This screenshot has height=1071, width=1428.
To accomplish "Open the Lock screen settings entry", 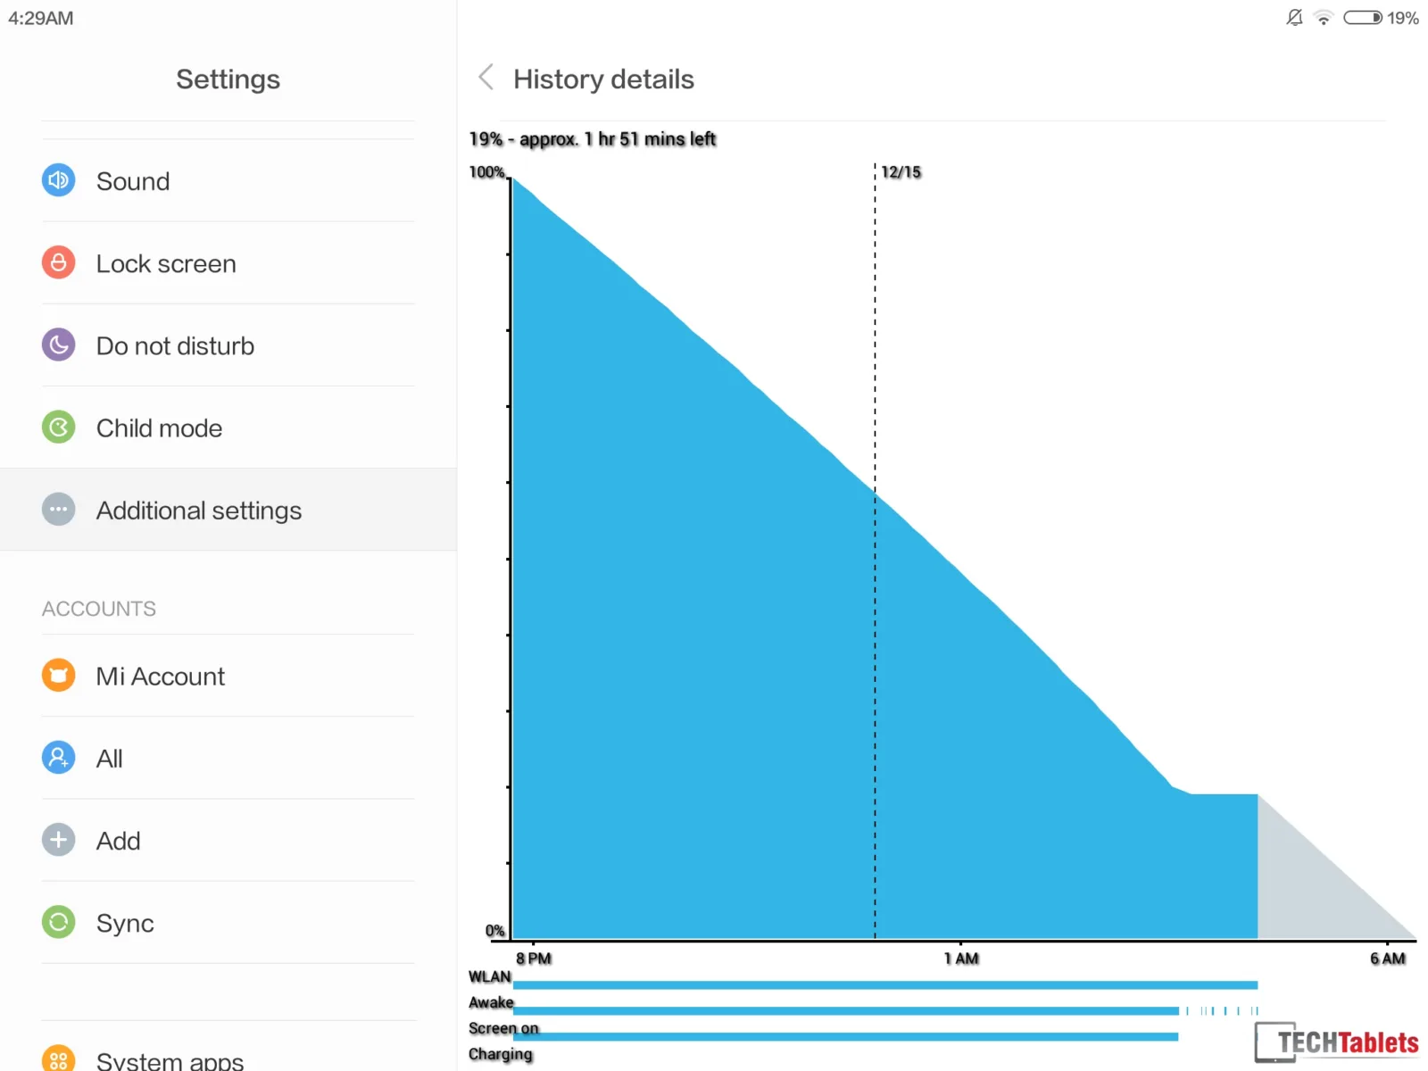I will (x=228, y=263).
